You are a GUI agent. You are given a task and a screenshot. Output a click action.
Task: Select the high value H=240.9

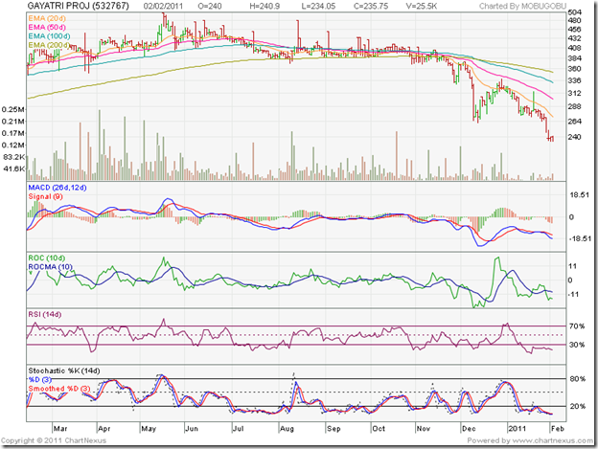(264, 6)
